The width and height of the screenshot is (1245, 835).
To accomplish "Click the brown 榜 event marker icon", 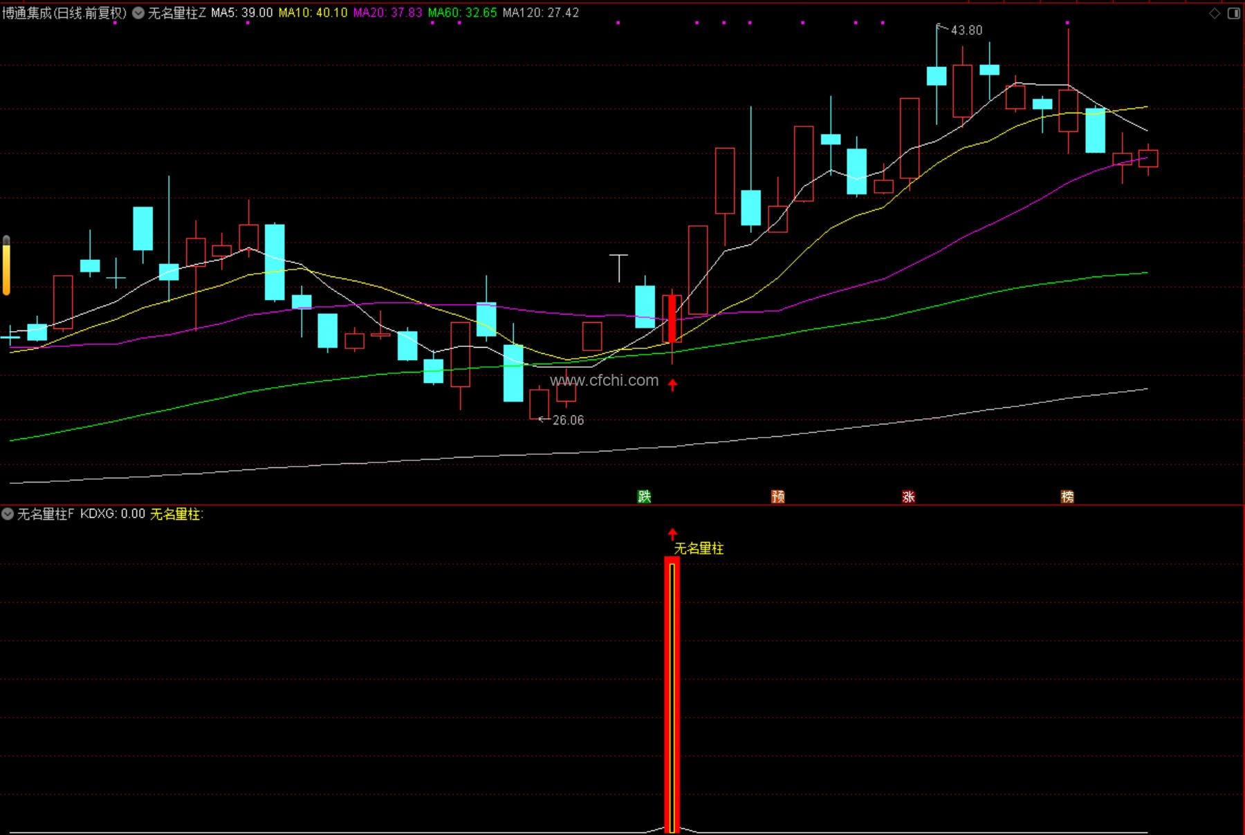I will click(x=1067, y=496).
